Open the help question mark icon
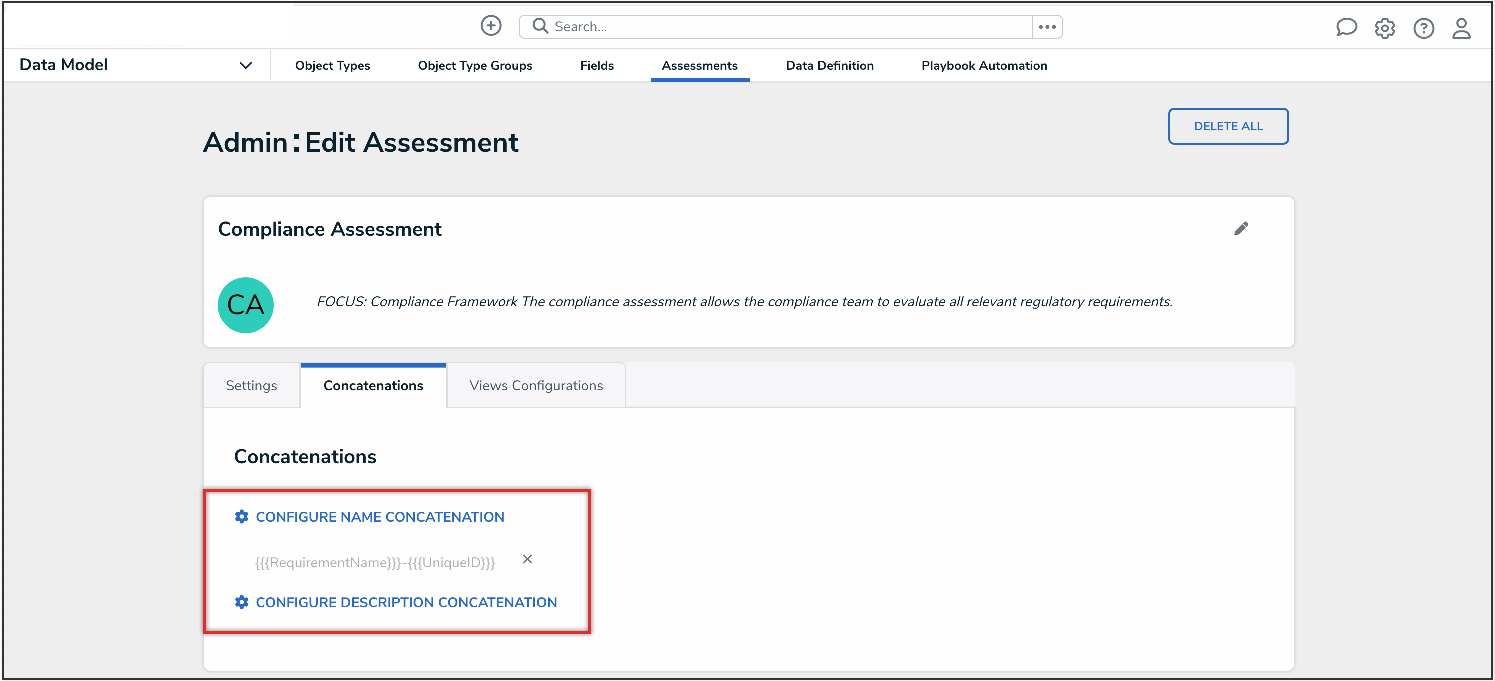 click(1423, 28)
